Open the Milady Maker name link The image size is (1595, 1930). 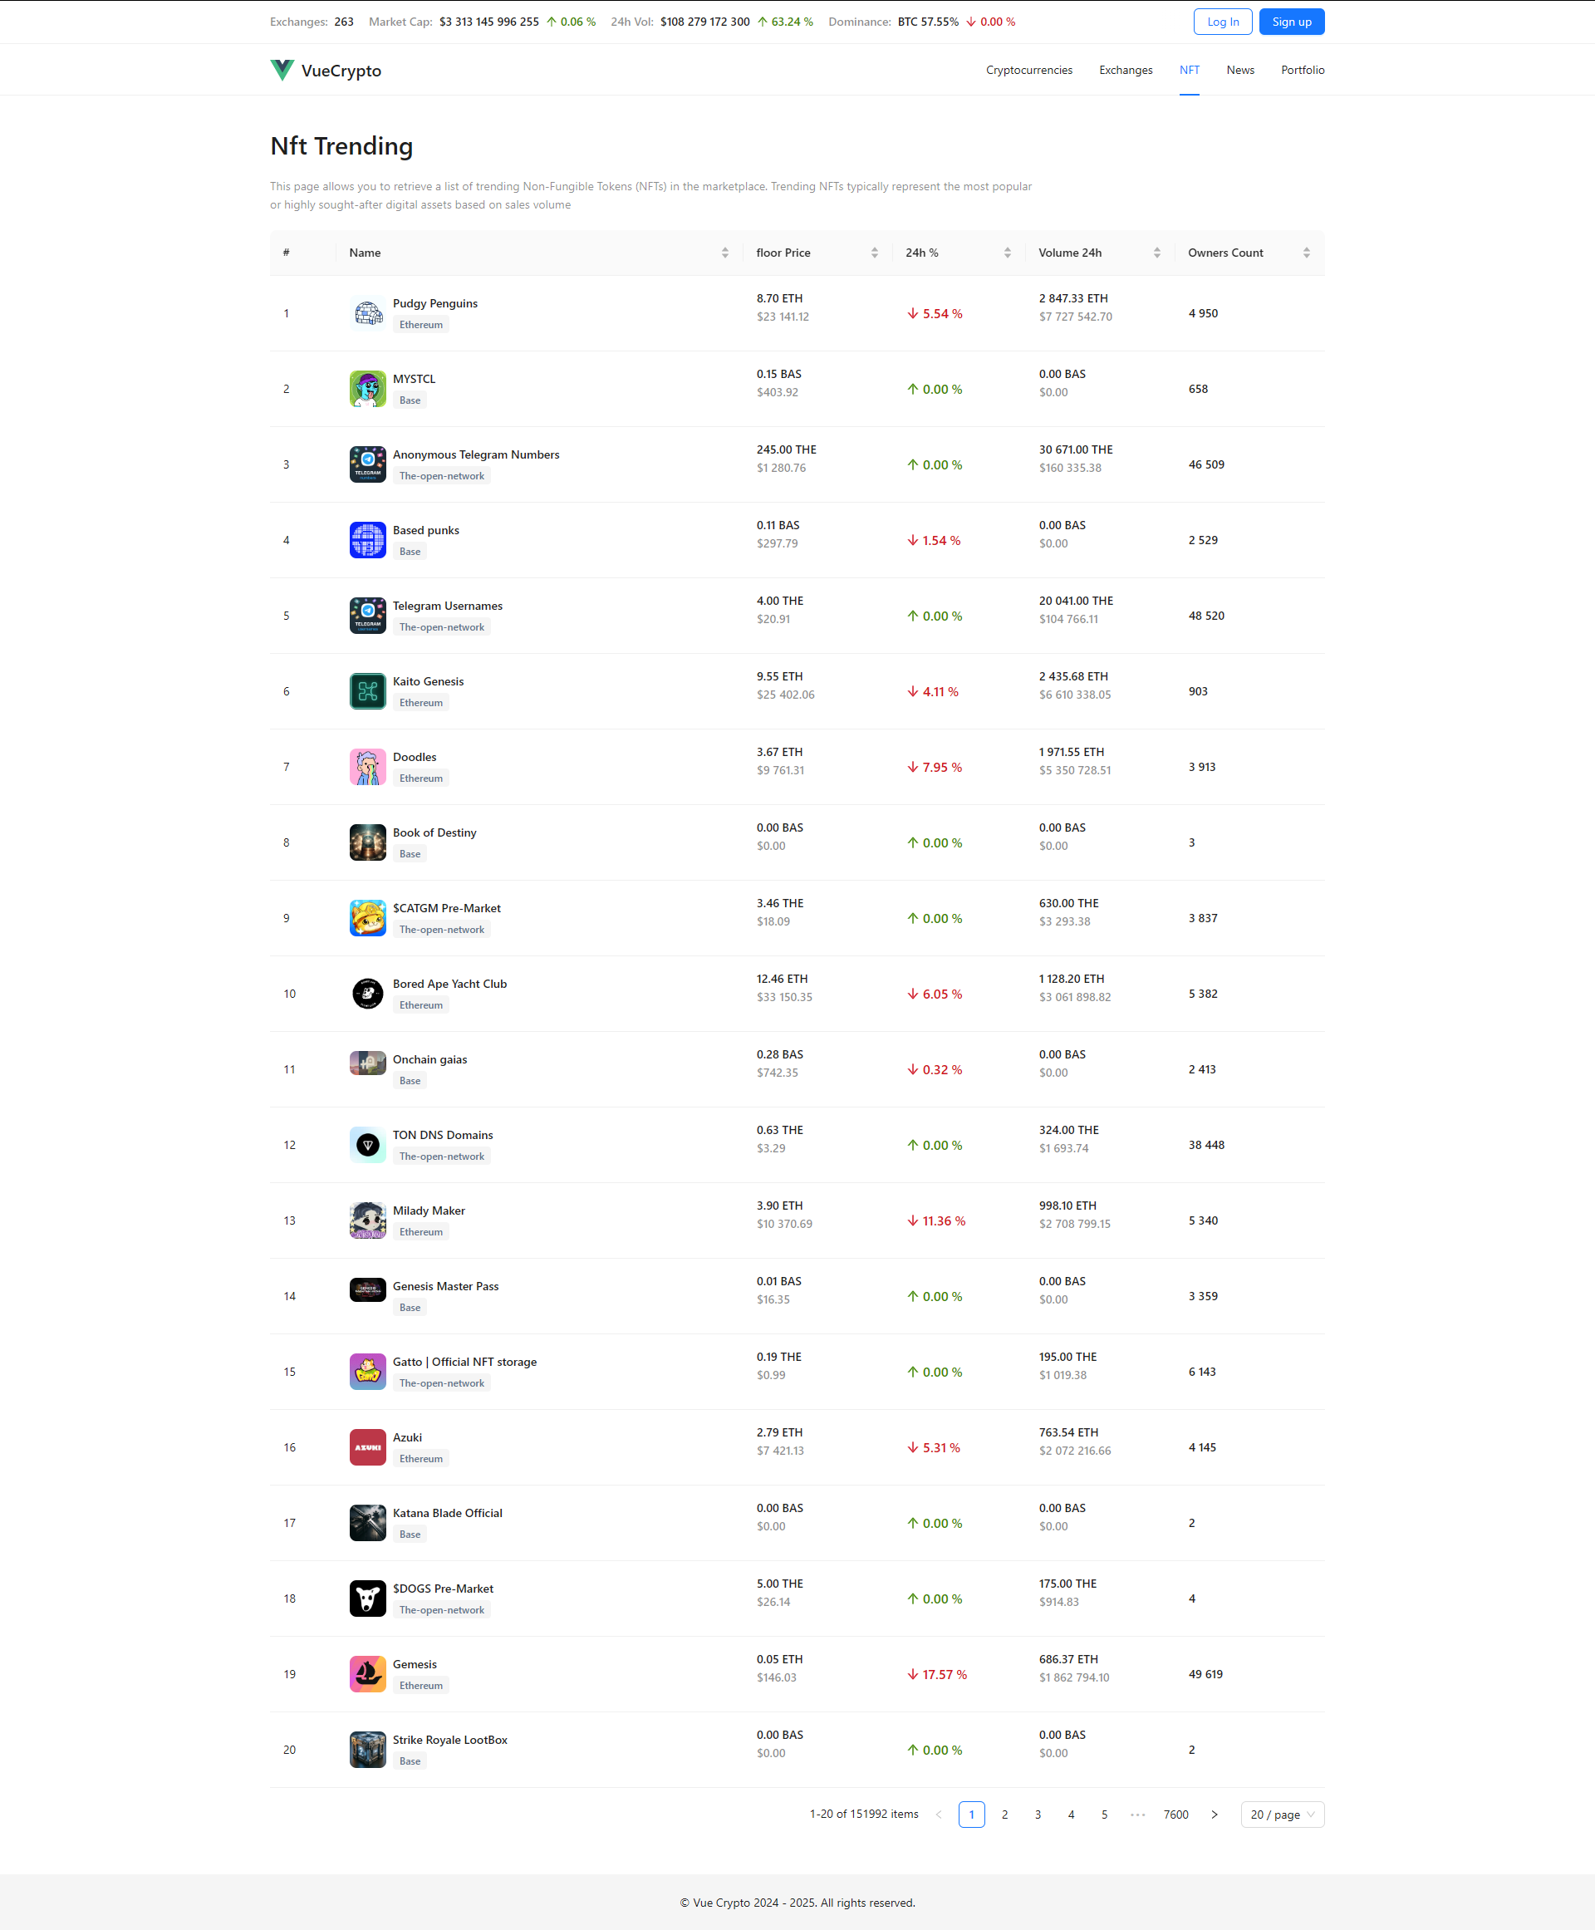(x=428, y=1211)
